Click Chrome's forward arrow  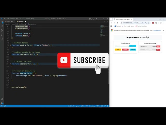pos(114,23)
